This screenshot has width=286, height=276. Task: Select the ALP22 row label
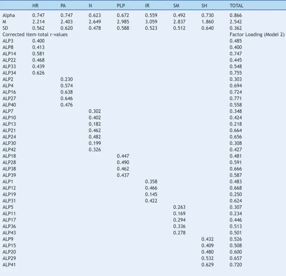(x=9, y=60)
